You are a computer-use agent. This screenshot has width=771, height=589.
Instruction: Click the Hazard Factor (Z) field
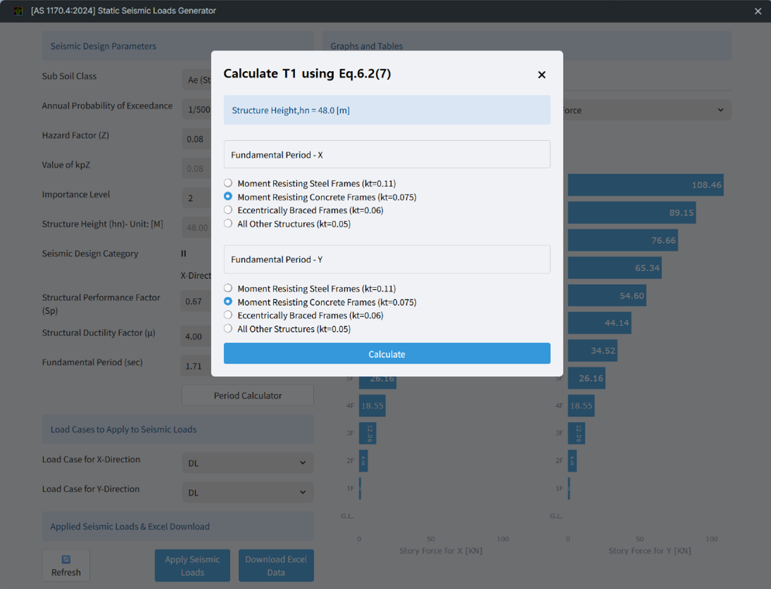click(196, 139)
